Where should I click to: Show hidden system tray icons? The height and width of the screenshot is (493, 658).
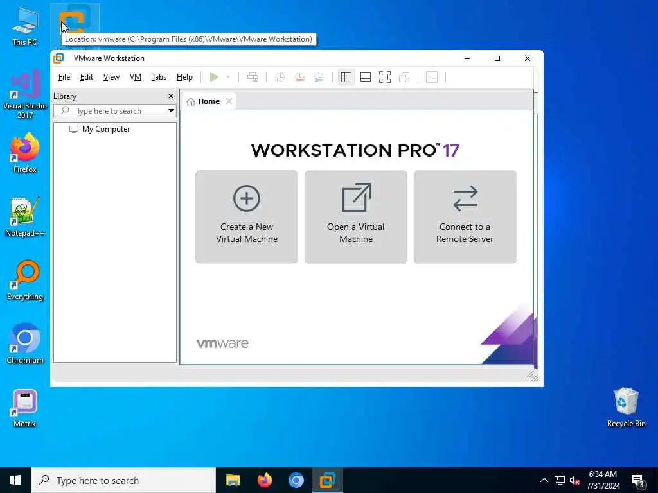[x=544, y=480]
